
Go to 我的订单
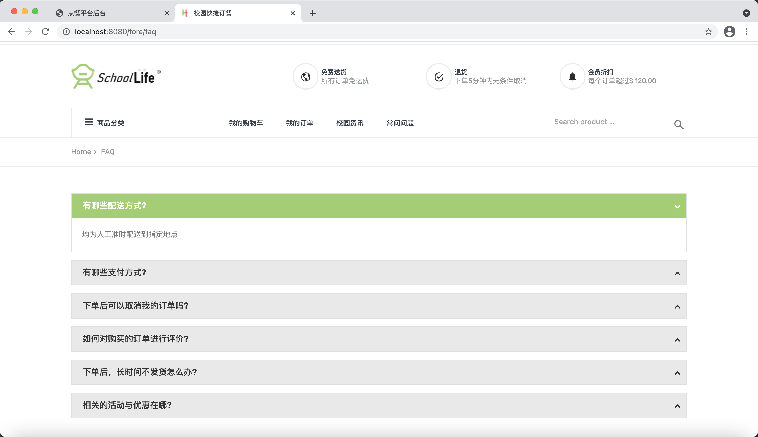300,123
